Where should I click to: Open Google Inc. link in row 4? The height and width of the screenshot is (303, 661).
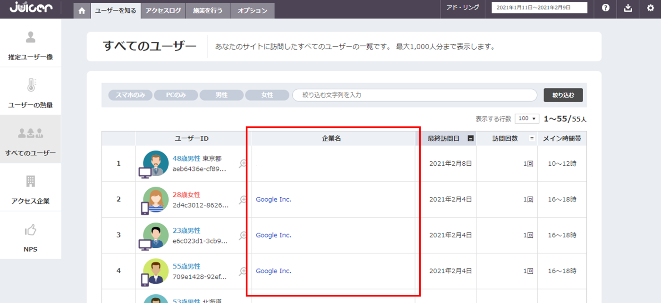(273, 271)
